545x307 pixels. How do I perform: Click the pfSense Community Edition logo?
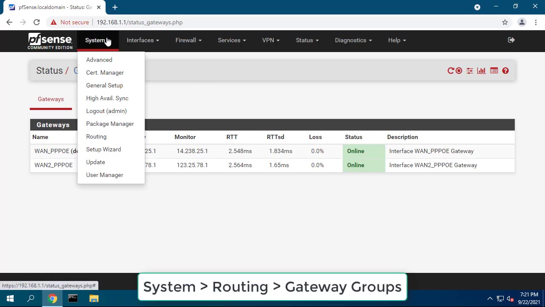[x=50, y=41]
